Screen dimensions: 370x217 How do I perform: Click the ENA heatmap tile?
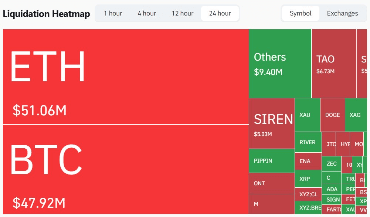(x=308, y=161)
